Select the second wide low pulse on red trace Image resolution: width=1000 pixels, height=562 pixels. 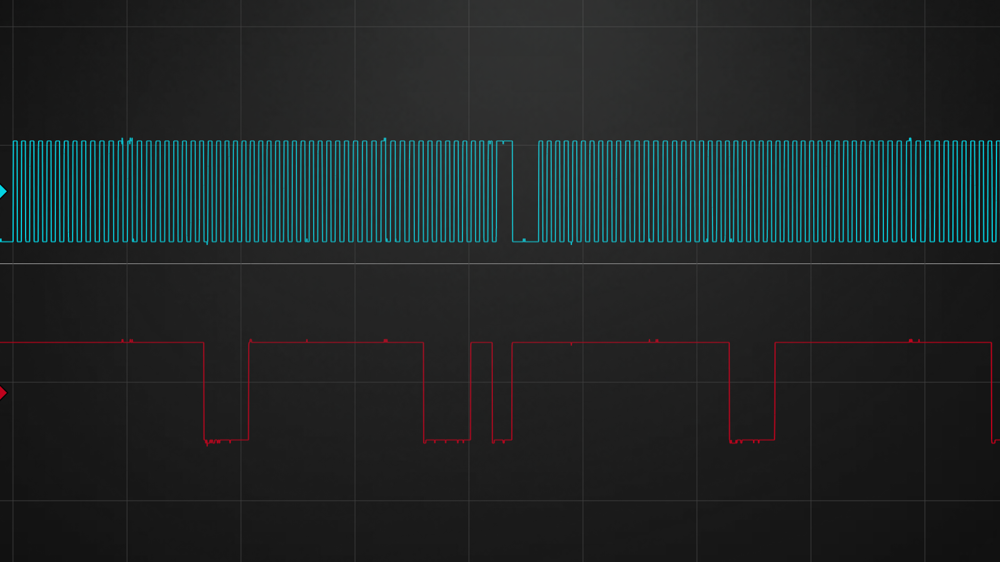446,439
